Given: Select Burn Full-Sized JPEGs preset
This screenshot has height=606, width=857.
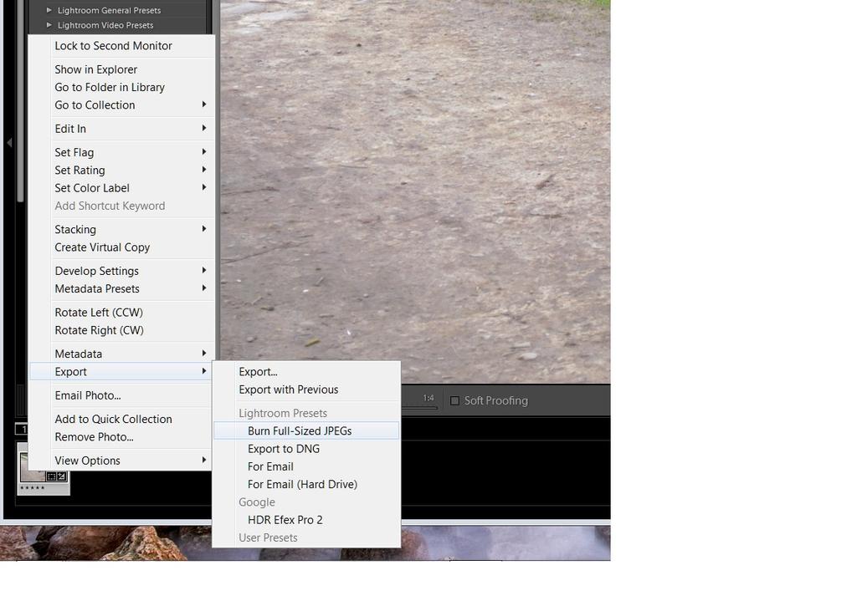Looking at the screenshot, I should 300,431.
